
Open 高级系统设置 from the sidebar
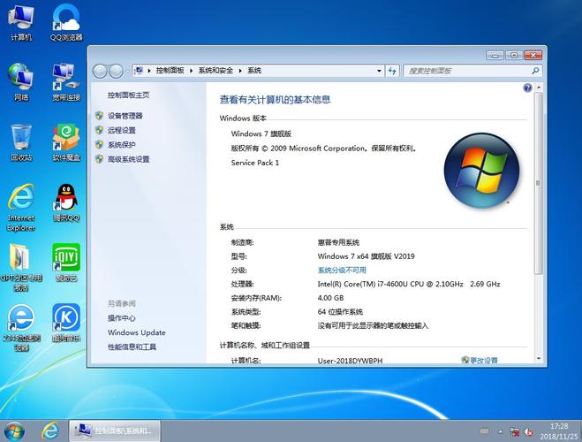(128, 159)
